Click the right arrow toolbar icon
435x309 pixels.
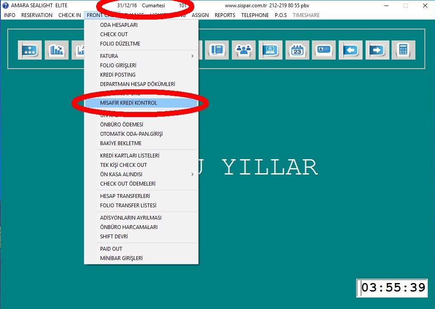point(377,50)
